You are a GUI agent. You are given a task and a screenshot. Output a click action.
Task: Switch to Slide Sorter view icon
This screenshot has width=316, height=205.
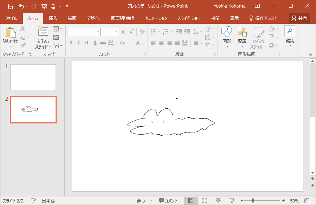205,201
